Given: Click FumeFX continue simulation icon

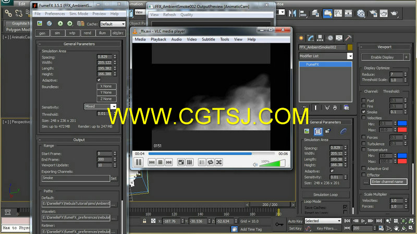Looking at the screenshot, I should click(x=70, y=23).
